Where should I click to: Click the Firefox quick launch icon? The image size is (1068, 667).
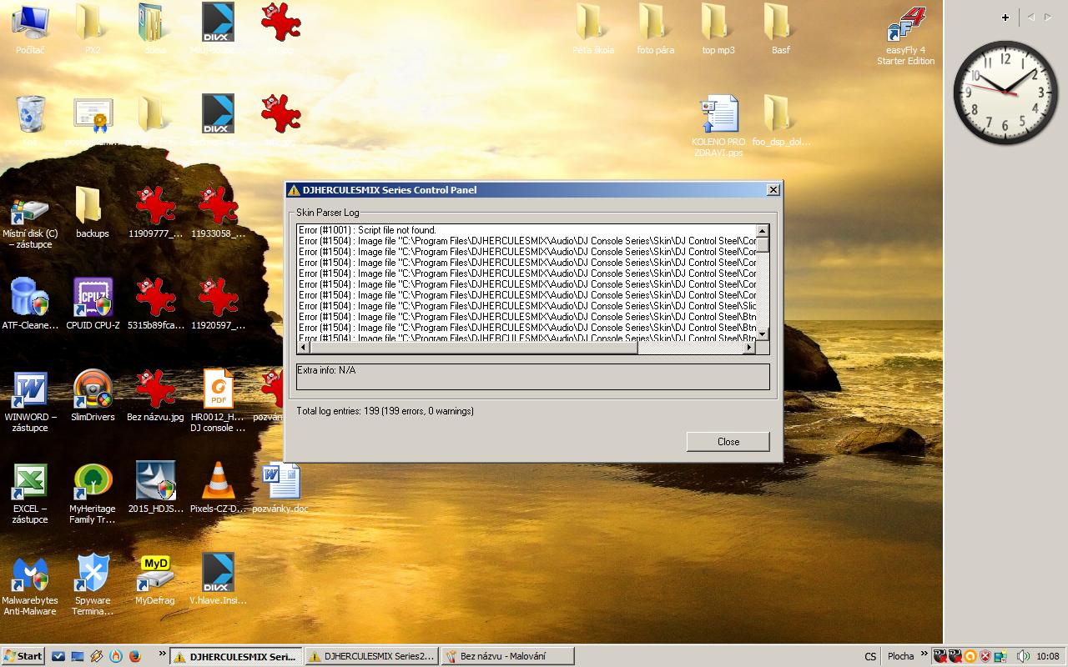(x=135, y=656)
